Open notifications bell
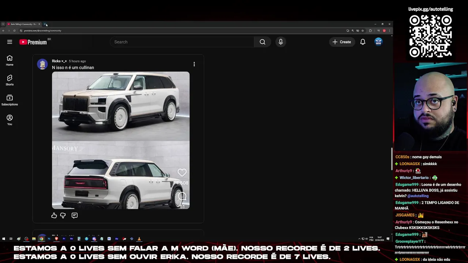Image resolution: width=468 pixels, height=263 pixels. click(363, 42)
